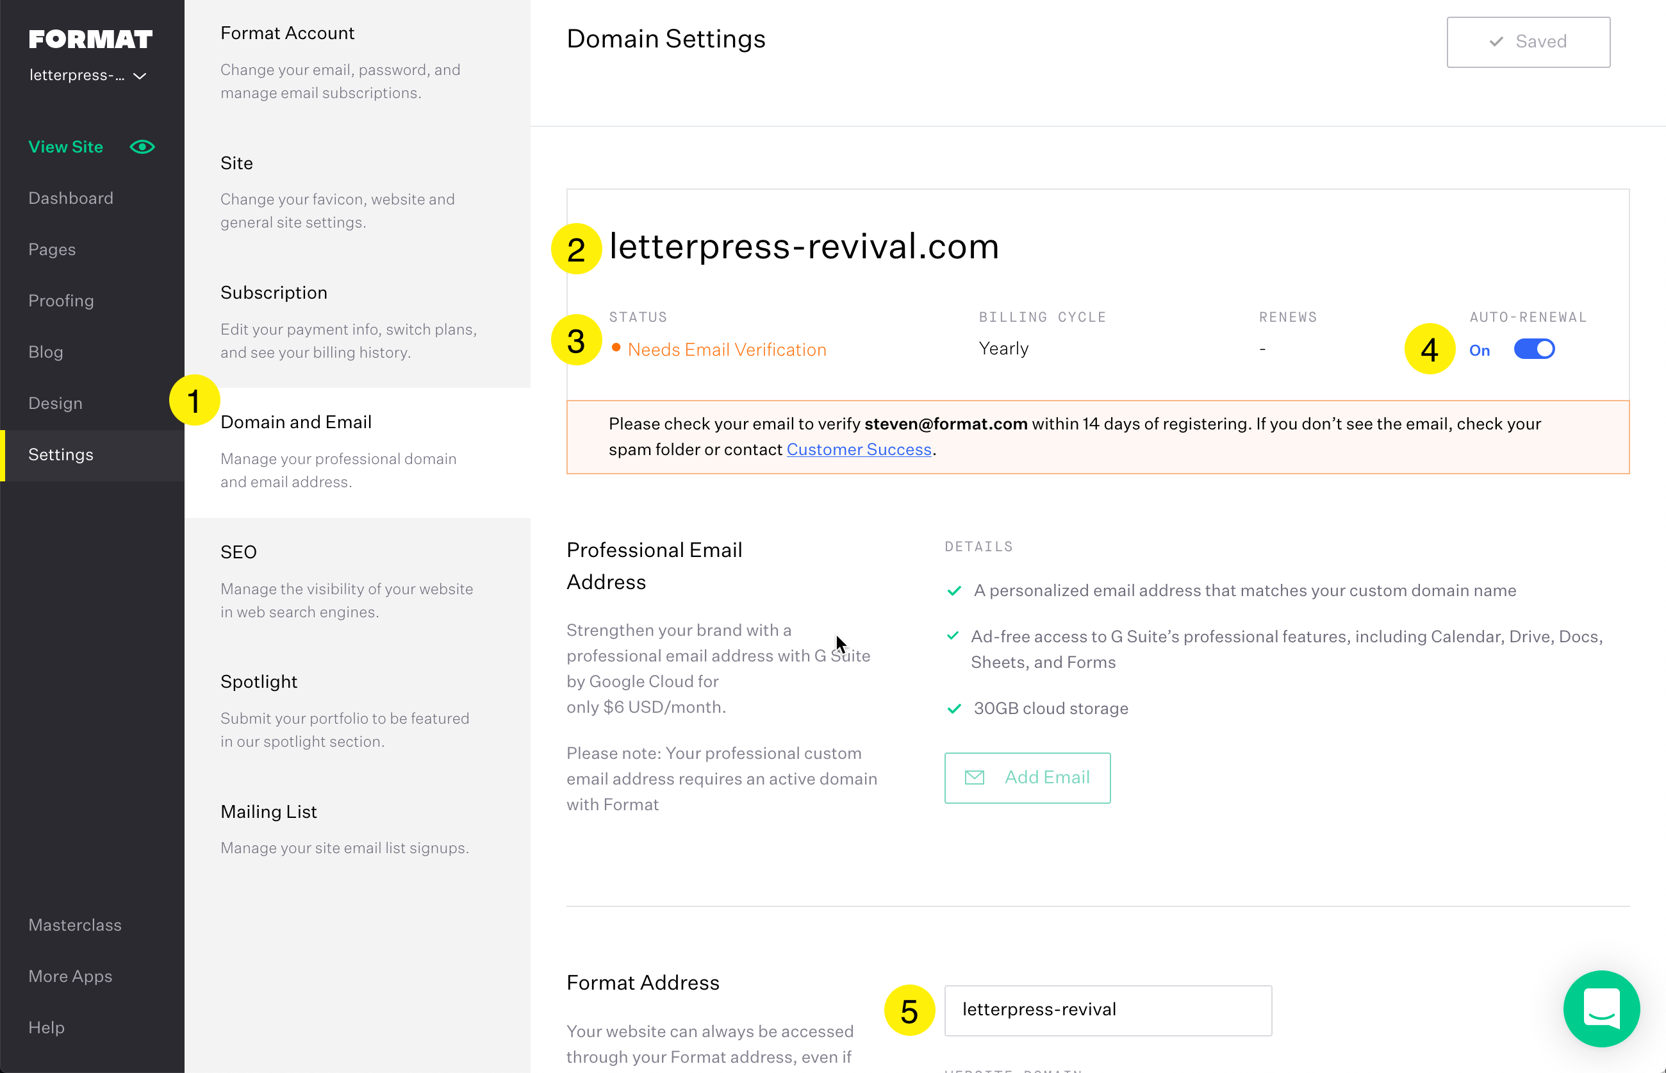Click the Yearly billing cycle value

[x=1003, y=349]
